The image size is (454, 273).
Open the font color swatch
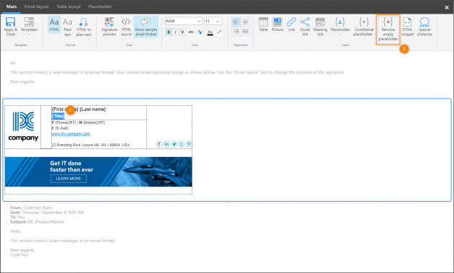tap(210, 32)
